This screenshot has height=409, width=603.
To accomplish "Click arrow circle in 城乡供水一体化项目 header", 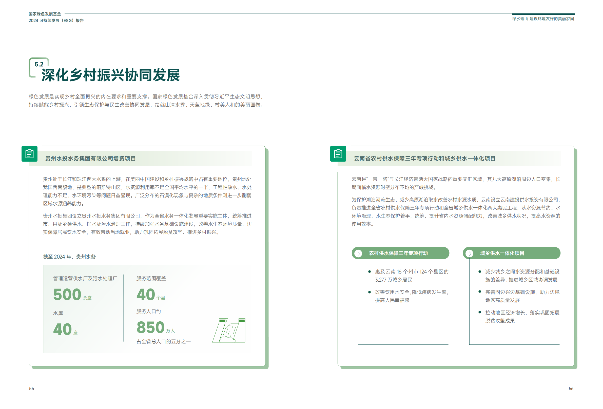I will coord(469,253).
